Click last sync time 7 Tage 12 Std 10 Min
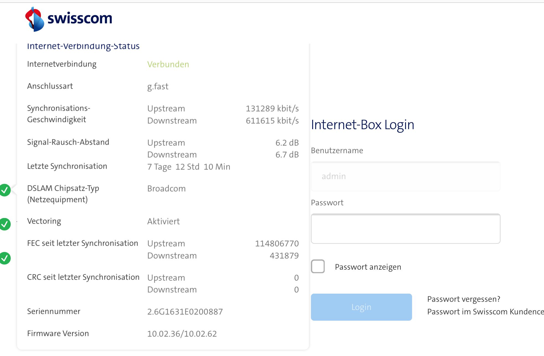The width and height of the screenshot is (544, 356). 189,167
